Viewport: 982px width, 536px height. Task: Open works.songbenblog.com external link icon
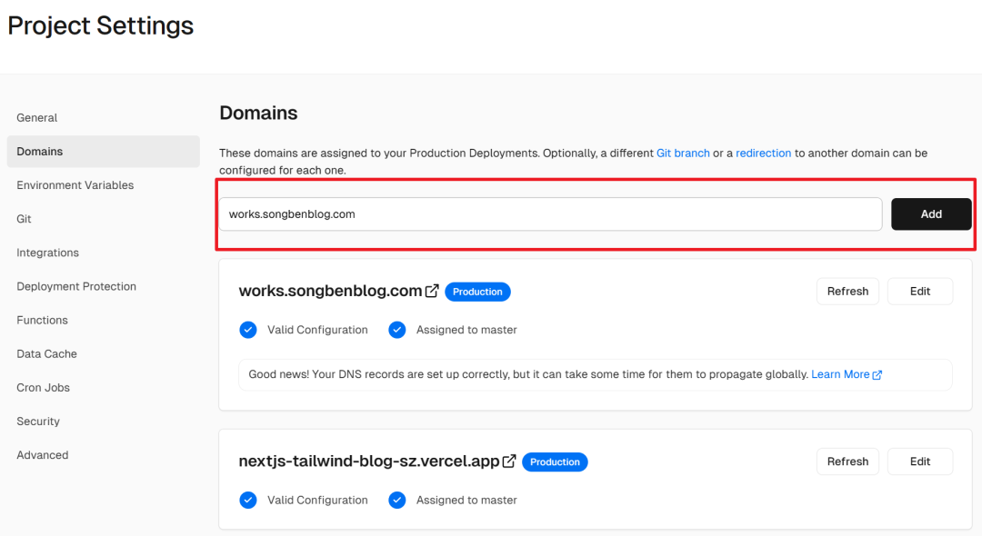[432, 292]
